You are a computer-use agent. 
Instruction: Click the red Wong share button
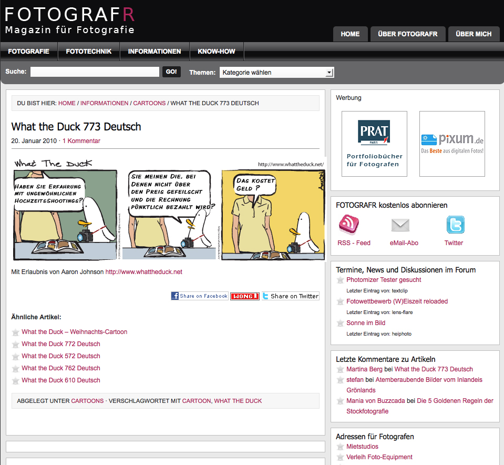click(x=245, y=296)
